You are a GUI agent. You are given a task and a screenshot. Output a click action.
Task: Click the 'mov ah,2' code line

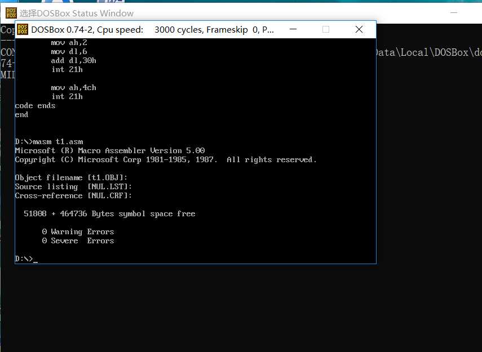click(69, 42)
